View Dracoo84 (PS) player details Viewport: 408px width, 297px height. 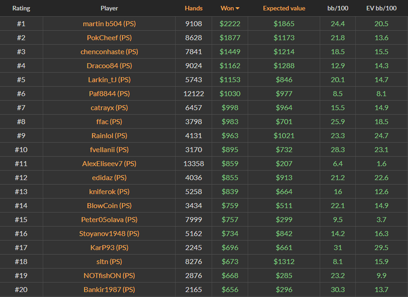[109, 66]
